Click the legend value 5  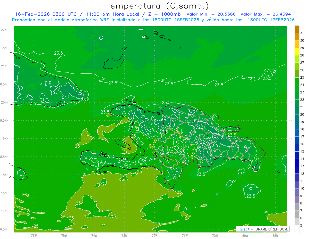click(x=301, y=226)
